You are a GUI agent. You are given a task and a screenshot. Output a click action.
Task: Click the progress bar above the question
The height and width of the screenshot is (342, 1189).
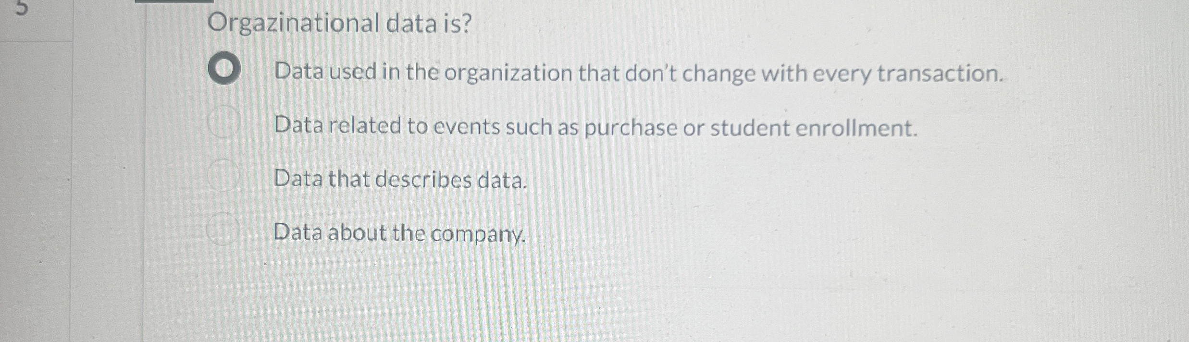pyautogui.click(x=173, y=2)
